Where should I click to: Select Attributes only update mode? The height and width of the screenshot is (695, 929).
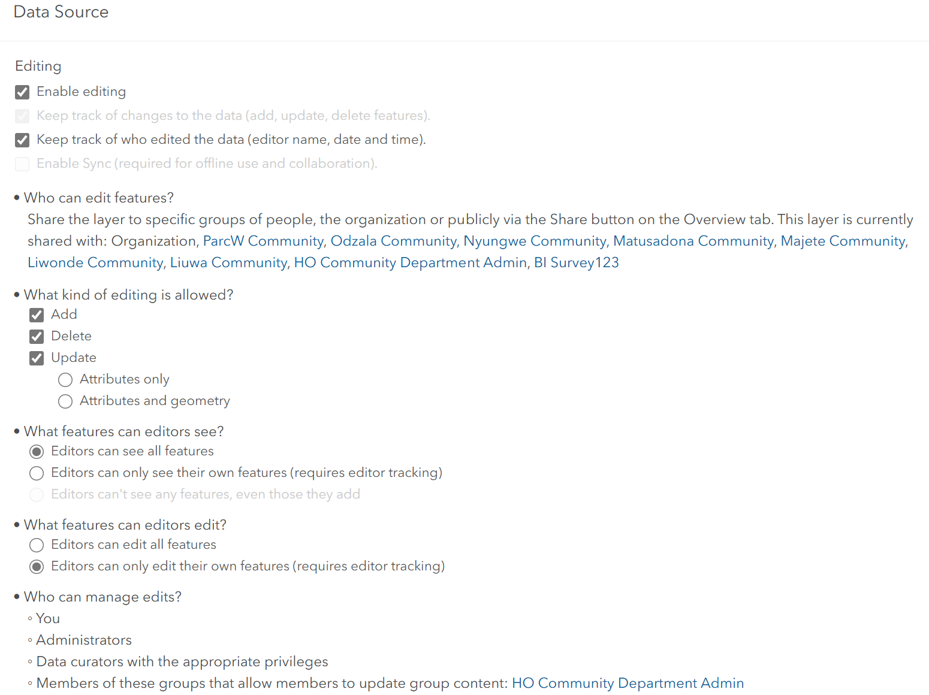click(65, 379)
